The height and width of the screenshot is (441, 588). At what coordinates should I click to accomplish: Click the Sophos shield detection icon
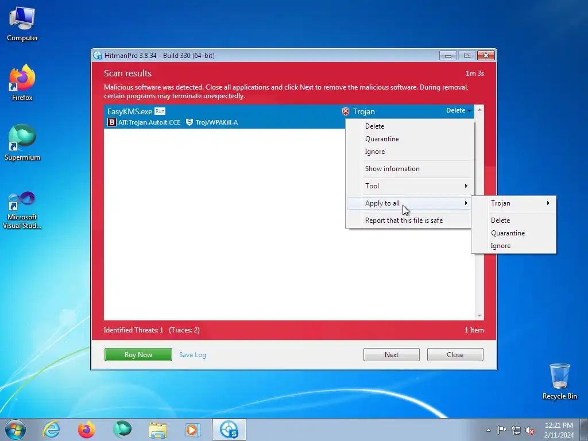pos(189,122)
